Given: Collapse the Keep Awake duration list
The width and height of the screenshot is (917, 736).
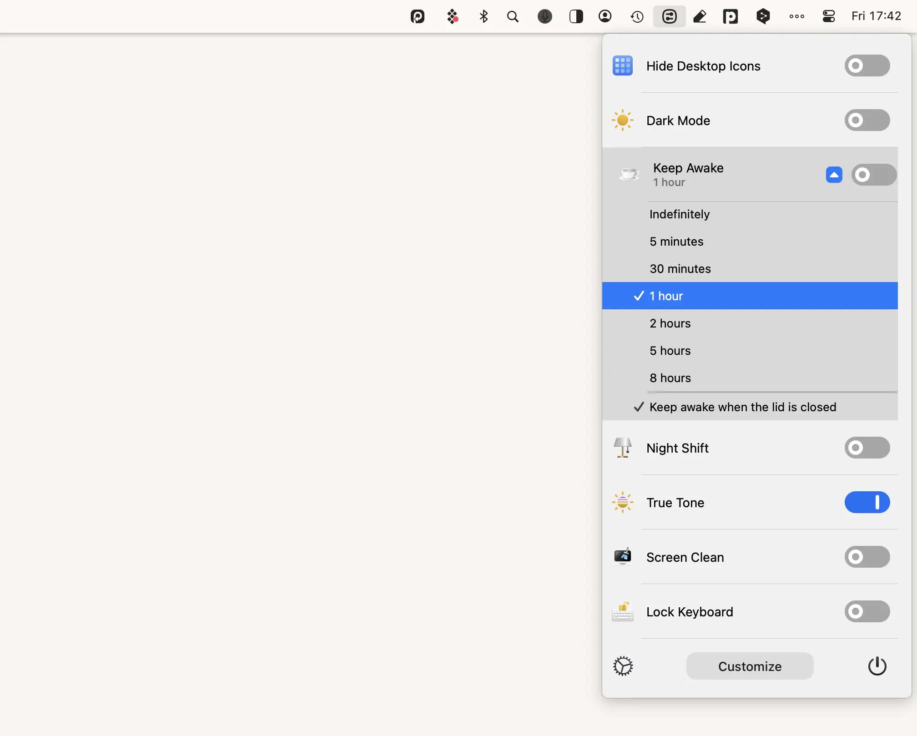Looking at the screenshot, I should click(834, 174).
